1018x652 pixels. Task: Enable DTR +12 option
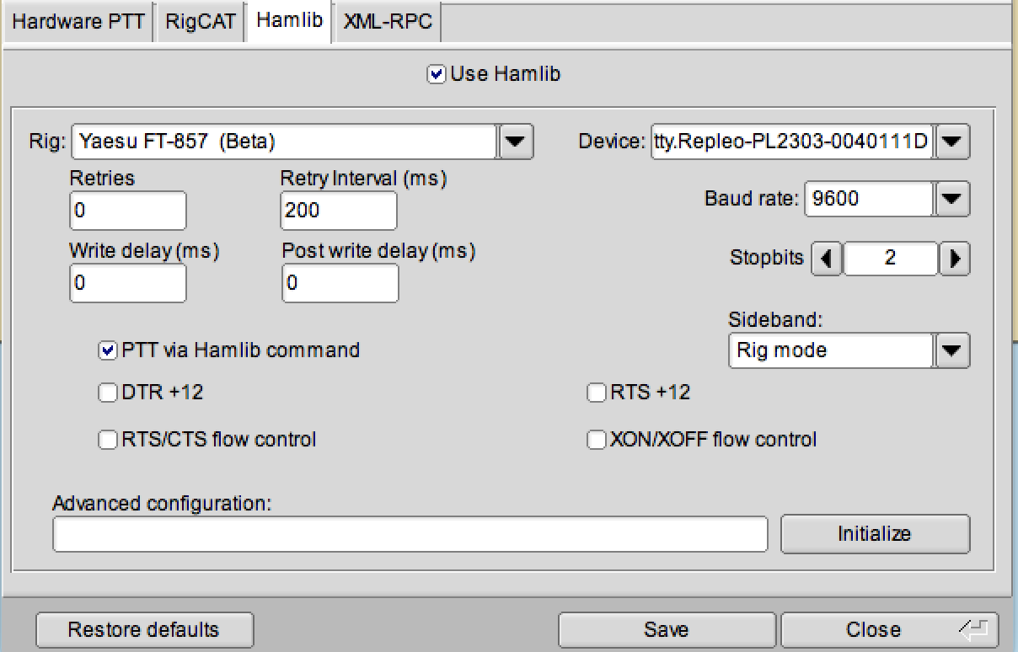point(107,393)
